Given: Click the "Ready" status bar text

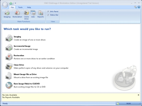Looking at the screenshot, I should pos(5,104).
